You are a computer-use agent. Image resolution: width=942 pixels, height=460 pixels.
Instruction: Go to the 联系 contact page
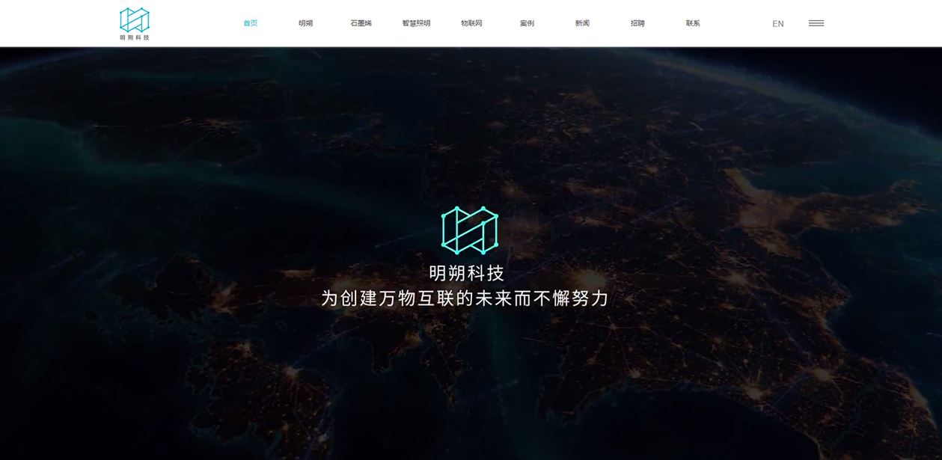[693, 23]
